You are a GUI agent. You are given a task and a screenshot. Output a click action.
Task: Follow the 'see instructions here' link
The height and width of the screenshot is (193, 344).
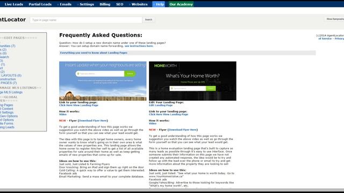click(139, 46)
